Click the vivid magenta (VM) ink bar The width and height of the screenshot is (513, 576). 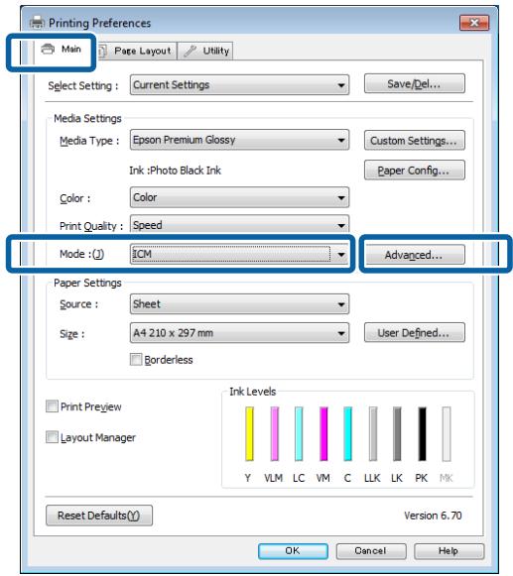pyautogui.click(x=323, y=433)
